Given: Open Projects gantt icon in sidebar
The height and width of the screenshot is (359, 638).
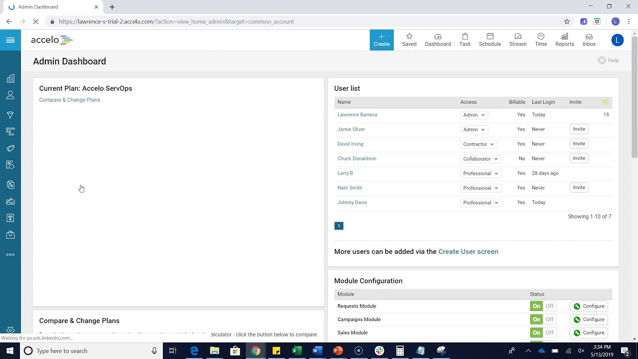Looking at the screenshot, I should pyautogui.click(x=10, y=132).
